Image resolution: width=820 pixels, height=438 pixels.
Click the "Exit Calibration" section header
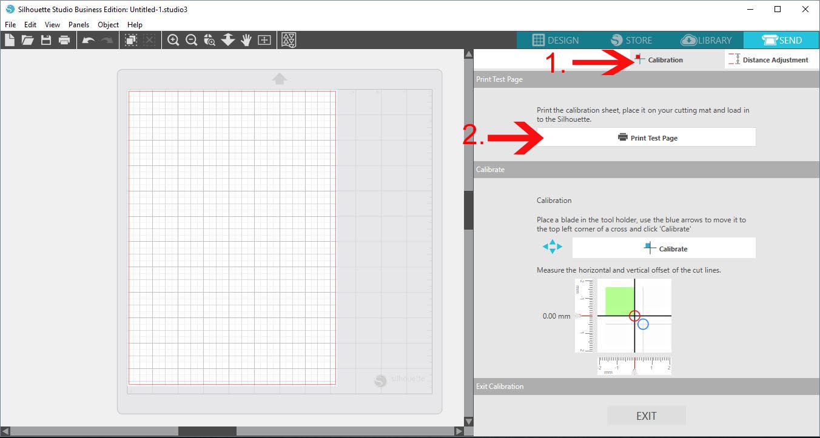[647, 387]
